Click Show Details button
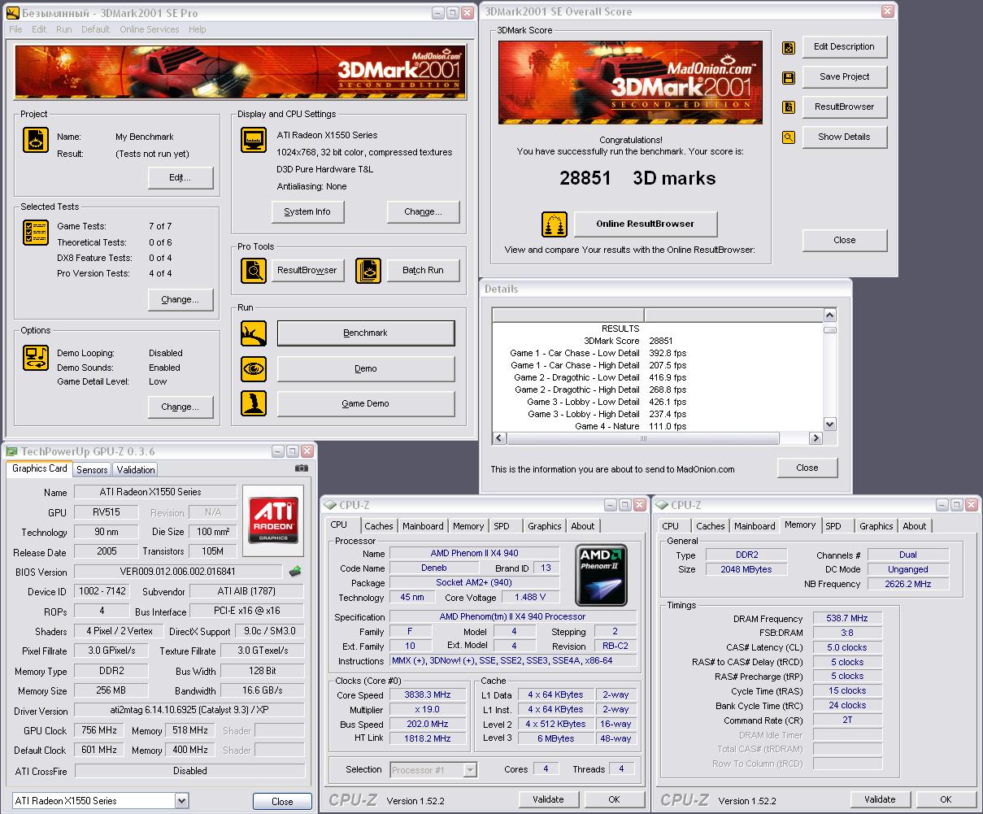The image size is (983, 814). [x=845, y=137]
